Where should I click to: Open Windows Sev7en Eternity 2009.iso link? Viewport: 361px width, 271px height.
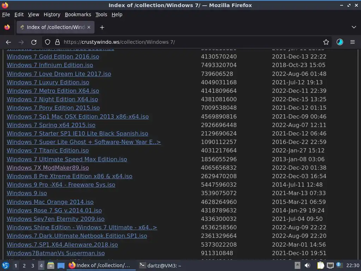[55, 219]
